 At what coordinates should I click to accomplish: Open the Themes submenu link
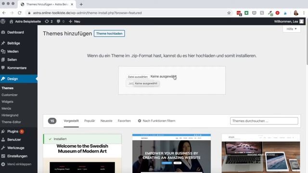[8, 88]
